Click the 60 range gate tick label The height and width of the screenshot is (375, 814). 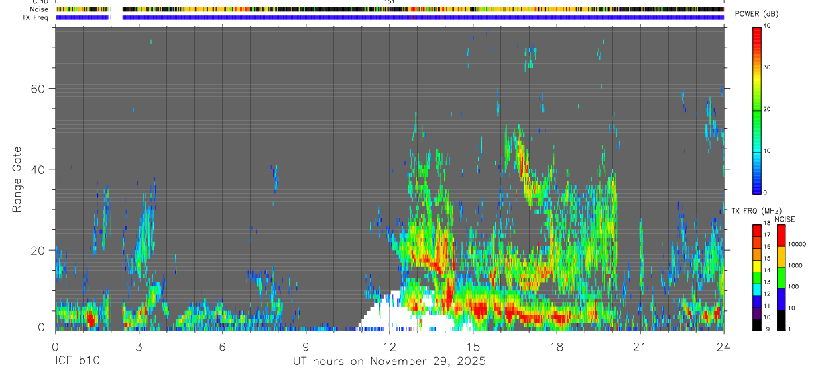point(38,89)
